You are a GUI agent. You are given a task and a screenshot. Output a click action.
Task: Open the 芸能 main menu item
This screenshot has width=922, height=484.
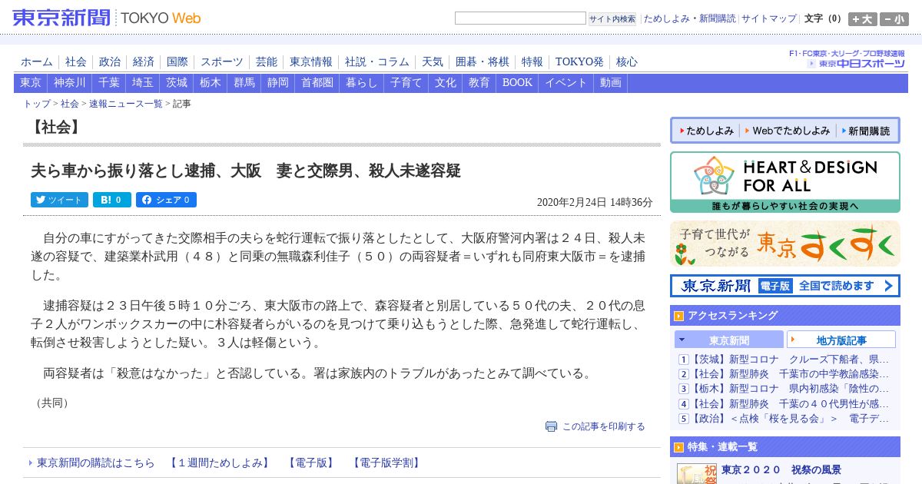point(267,62)
